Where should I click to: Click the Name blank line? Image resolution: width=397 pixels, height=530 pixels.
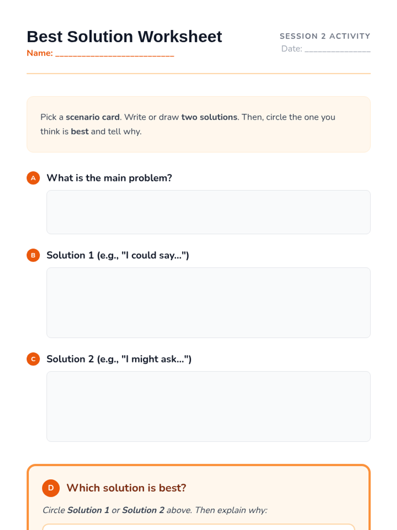tap(114, 54)
